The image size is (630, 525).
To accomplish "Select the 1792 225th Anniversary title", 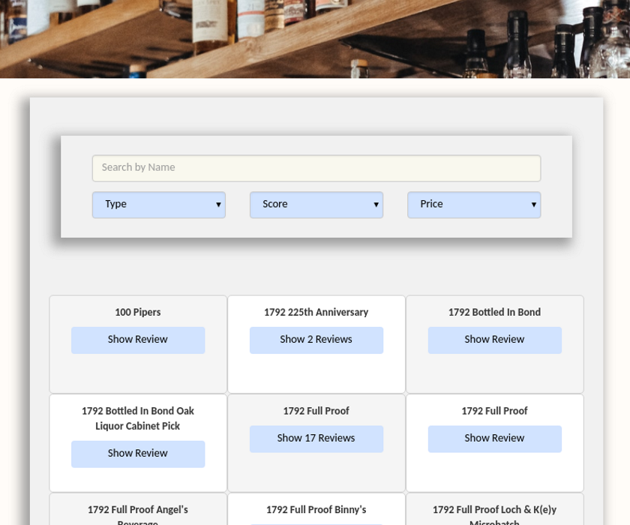I will click(x=316, y=313).
